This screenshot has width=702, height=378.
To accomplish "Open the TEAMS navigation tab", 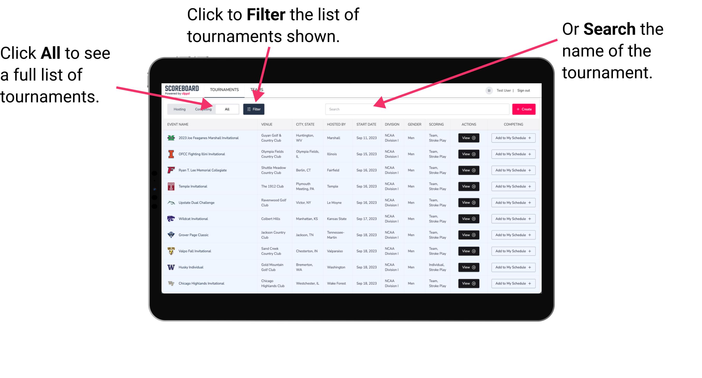I will [x=258, y=89].
